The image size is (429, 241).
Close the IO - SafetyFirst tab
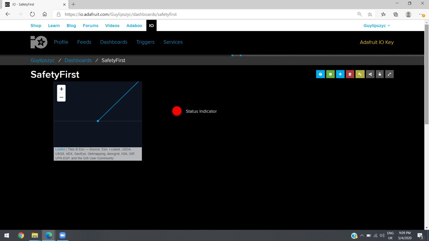coord(64,4)
